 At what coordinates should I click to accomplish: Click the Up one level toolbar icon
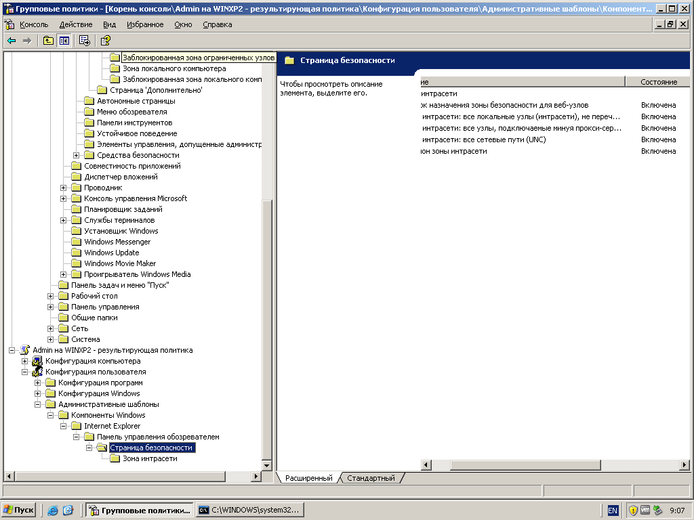[48, 41]
